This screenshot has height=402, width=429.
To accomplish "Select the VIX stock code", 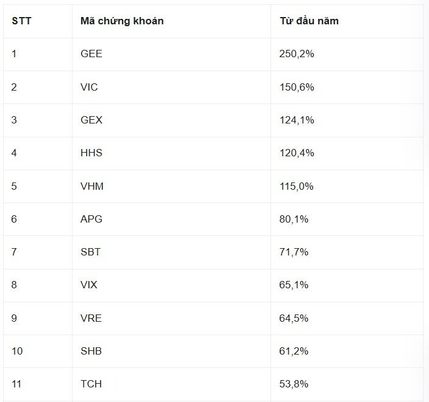I will [89, 285].
